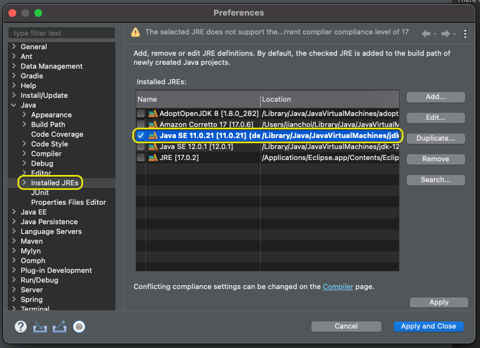
Task: Click the warning icon in the header
Action: [x=136, y=32]
